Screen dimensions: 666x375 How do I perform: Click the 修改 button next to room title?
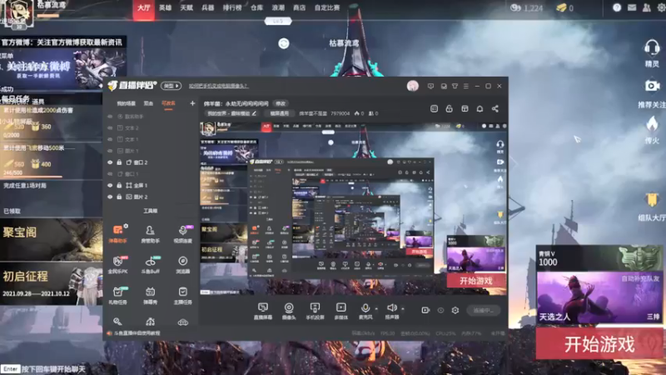(x=281, y=103)
